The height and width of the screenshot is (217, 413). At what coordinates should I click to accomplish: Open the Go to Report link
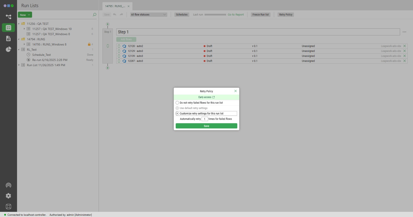pos(235,15)
